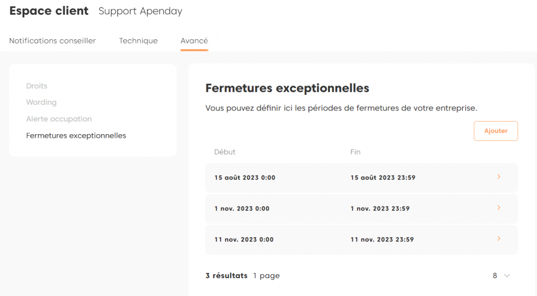Image resolution: width=537 pixels, height=296 pixels.
Task: Choose Fermetures exceptionnelles in the sidebar
Action: point(76,136)
